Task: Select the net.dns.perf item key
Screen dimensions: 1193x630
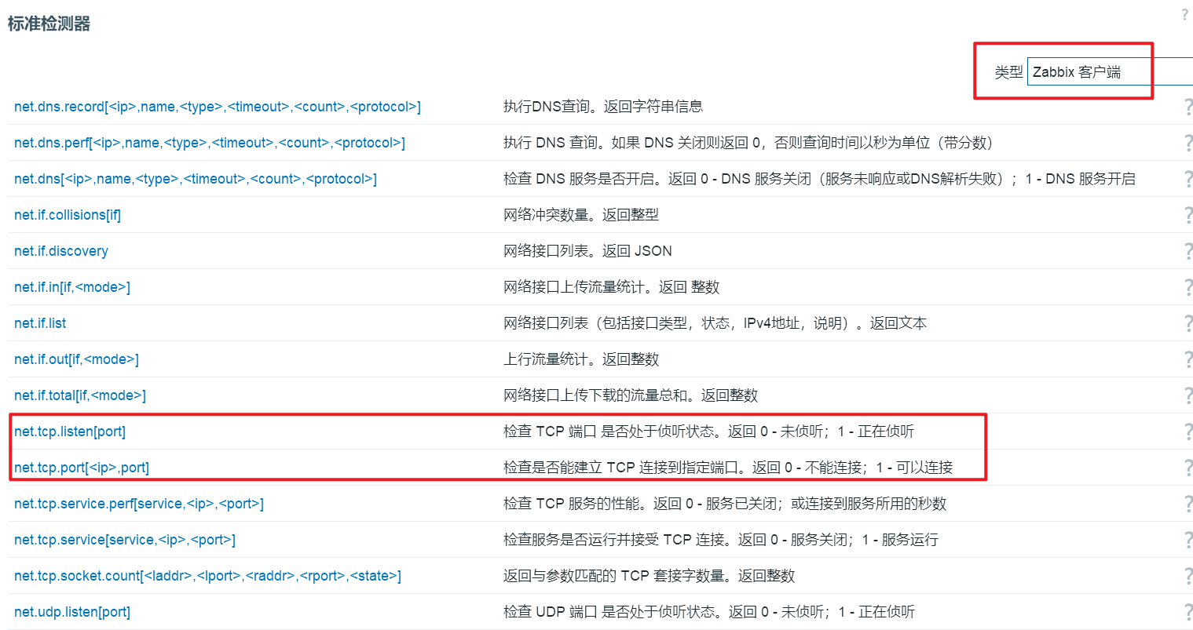Action: (x=209, y=143)
